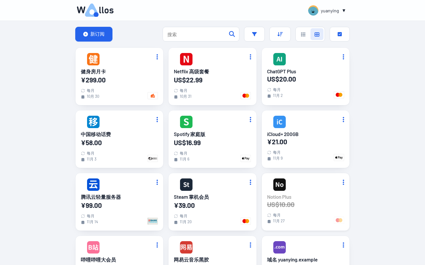The height and width of the screenshot is (265, 425).
Task: Click Mastercard icon on ChatGPT Plus card
Action: coord(339,95)
